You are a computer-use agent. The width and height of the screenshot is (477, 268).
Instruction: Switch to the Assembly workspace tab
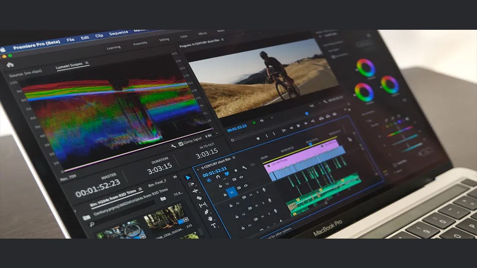(x=140, y=44)
